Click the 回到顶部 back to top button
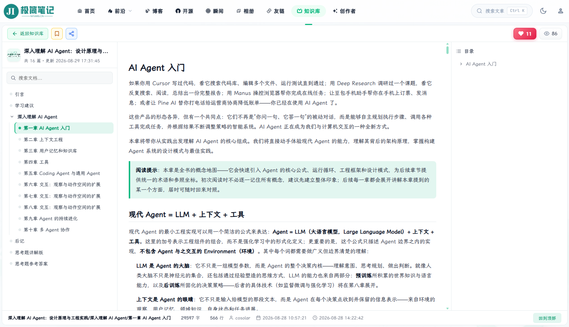The height and width of the screenshot is (327, 569). pyautogui.click(x=547, y=318)
